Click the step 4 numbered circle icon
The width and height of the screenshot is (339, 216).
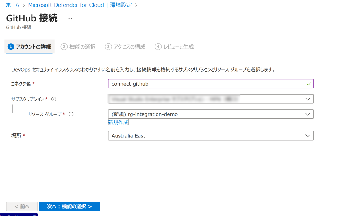[158, 47]
